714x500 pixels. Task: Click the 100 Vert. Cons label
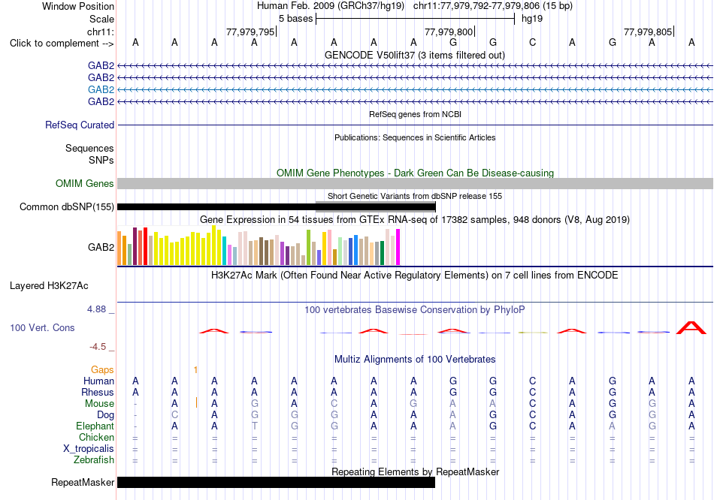[42, 327]
